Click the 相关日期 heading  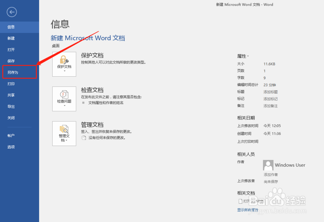click(x=246, y=118)
